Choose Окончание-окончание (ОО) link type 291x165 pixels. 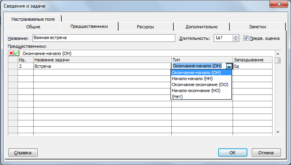(x=201, y=84)
